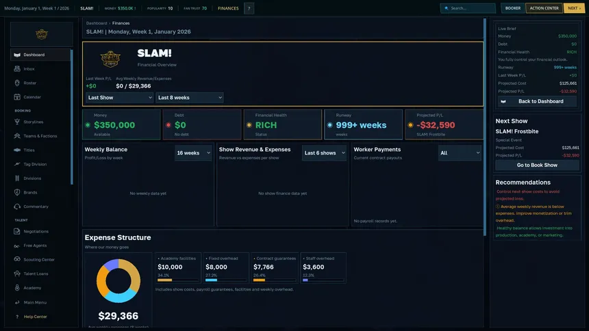
Task: Click the Booker button
Action: click(513, 8)
